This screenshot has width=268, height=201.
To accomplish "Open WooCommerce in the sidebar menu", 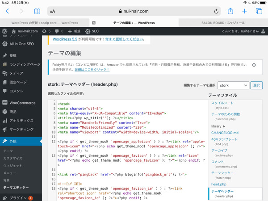I will [x=22, y=103].
